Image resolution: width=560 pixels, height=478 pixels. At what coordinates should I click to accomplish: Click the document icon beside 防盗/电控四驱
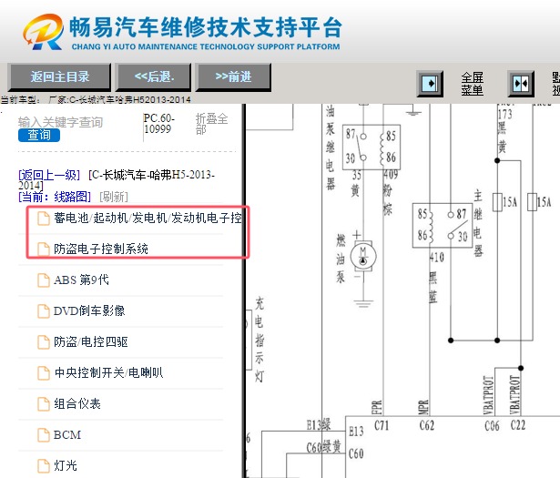coord(44,342)
